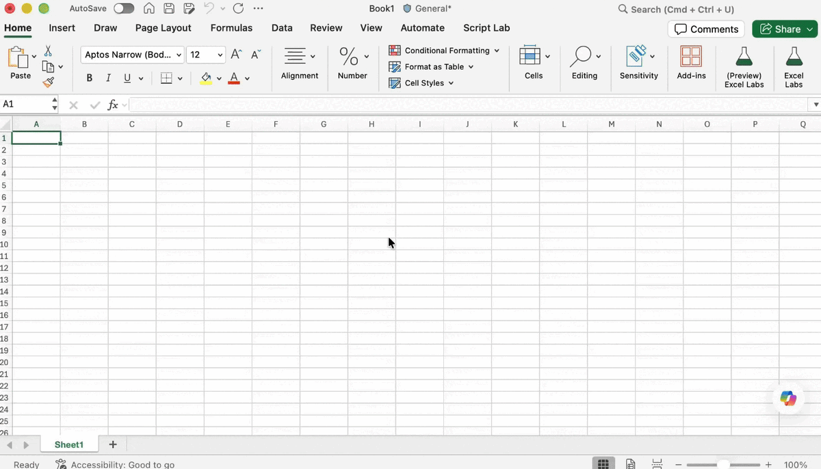
Task: Open the Insert tab
Action: [x=62, y=28]
